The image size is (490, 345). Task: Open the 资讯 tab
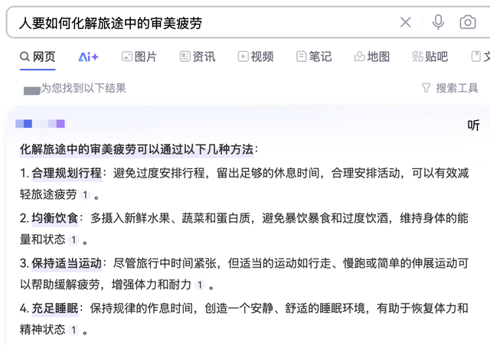[198, 57]
